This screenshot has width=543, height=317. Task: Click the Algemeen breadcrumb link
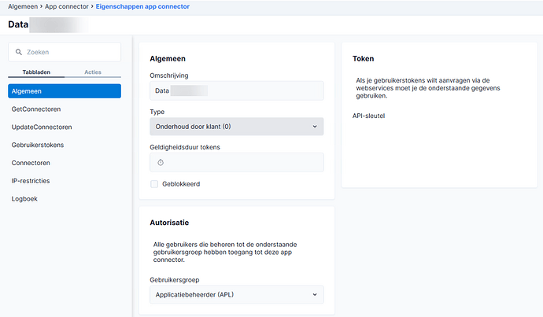point(24,6)
